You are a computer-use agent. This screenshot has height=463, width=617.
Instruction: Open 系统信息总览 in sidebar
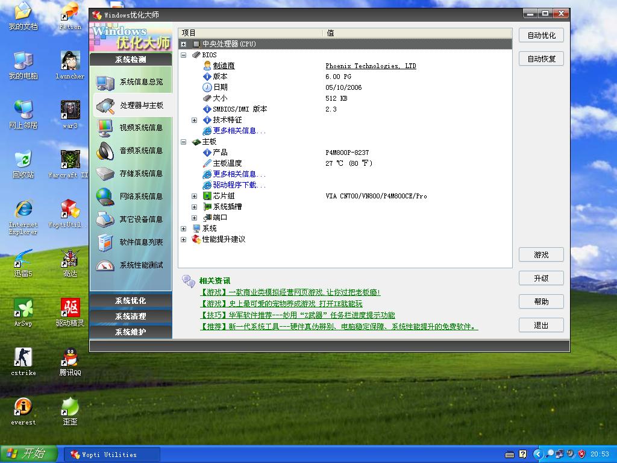tap(131, 82)
